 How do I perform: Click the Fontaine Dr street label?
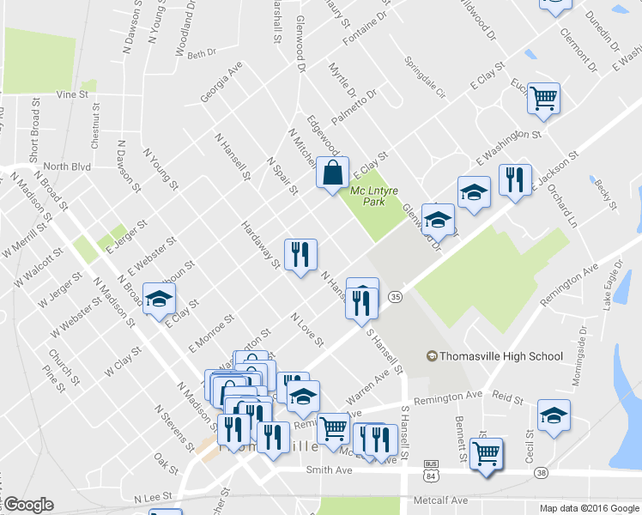pyautogui.click(x=365, y=27)
